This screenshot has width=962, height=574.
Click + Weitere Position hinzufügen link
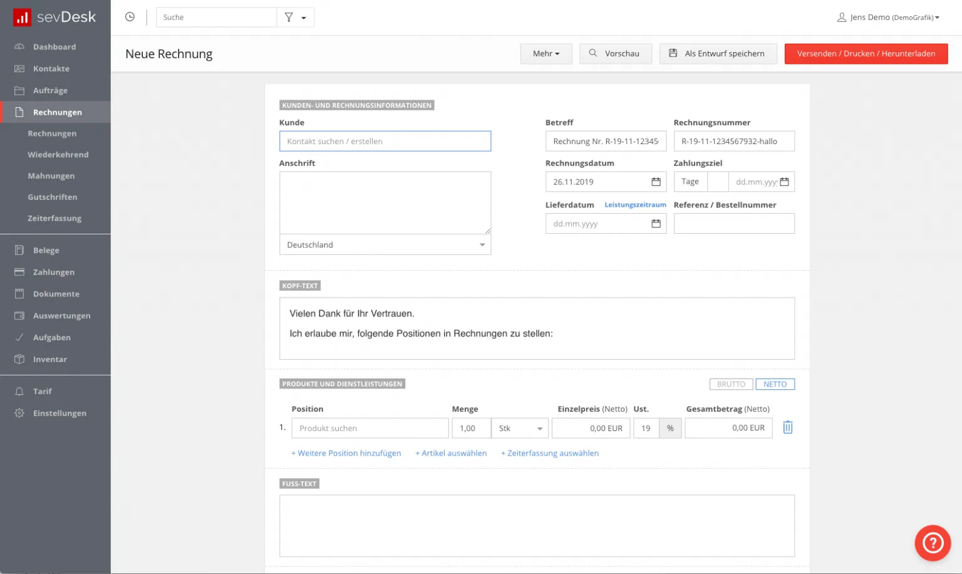346,453
